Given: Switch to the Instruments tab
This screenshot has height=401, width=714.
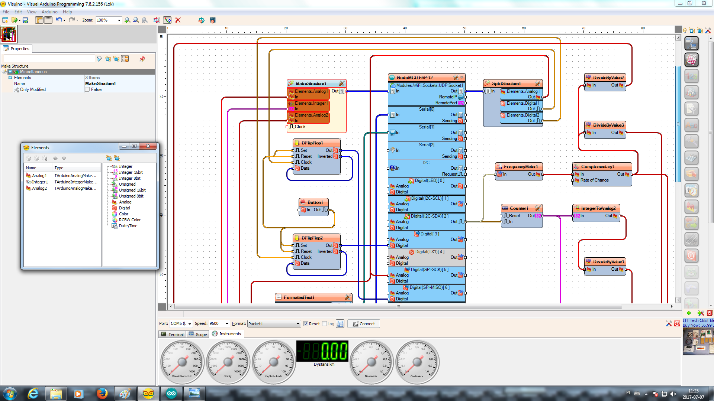Looking at the screenshot, I should tap(226, 334).
